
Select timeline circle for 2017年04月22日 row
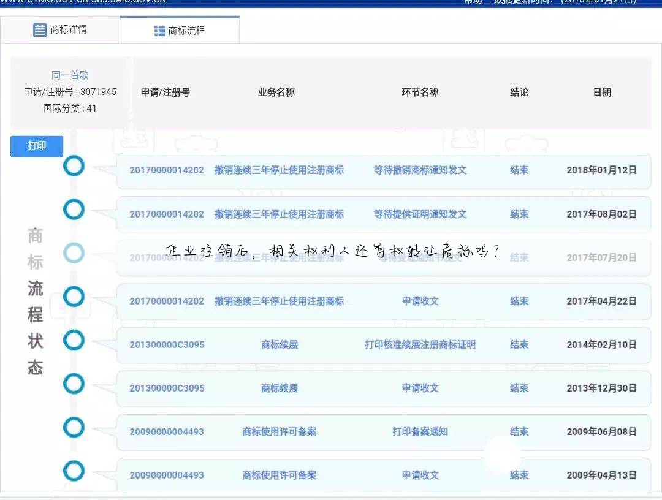pos(74,296)
